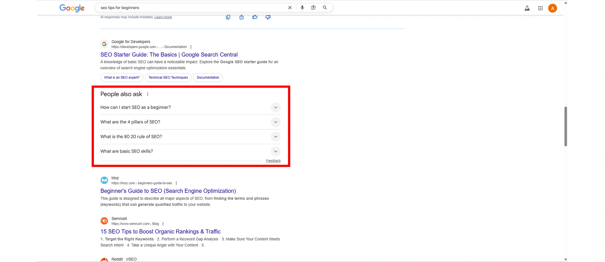This screenshot has width=605, height=262.
Task: Click the 'Semrush' site name
Action: [119, 219]
